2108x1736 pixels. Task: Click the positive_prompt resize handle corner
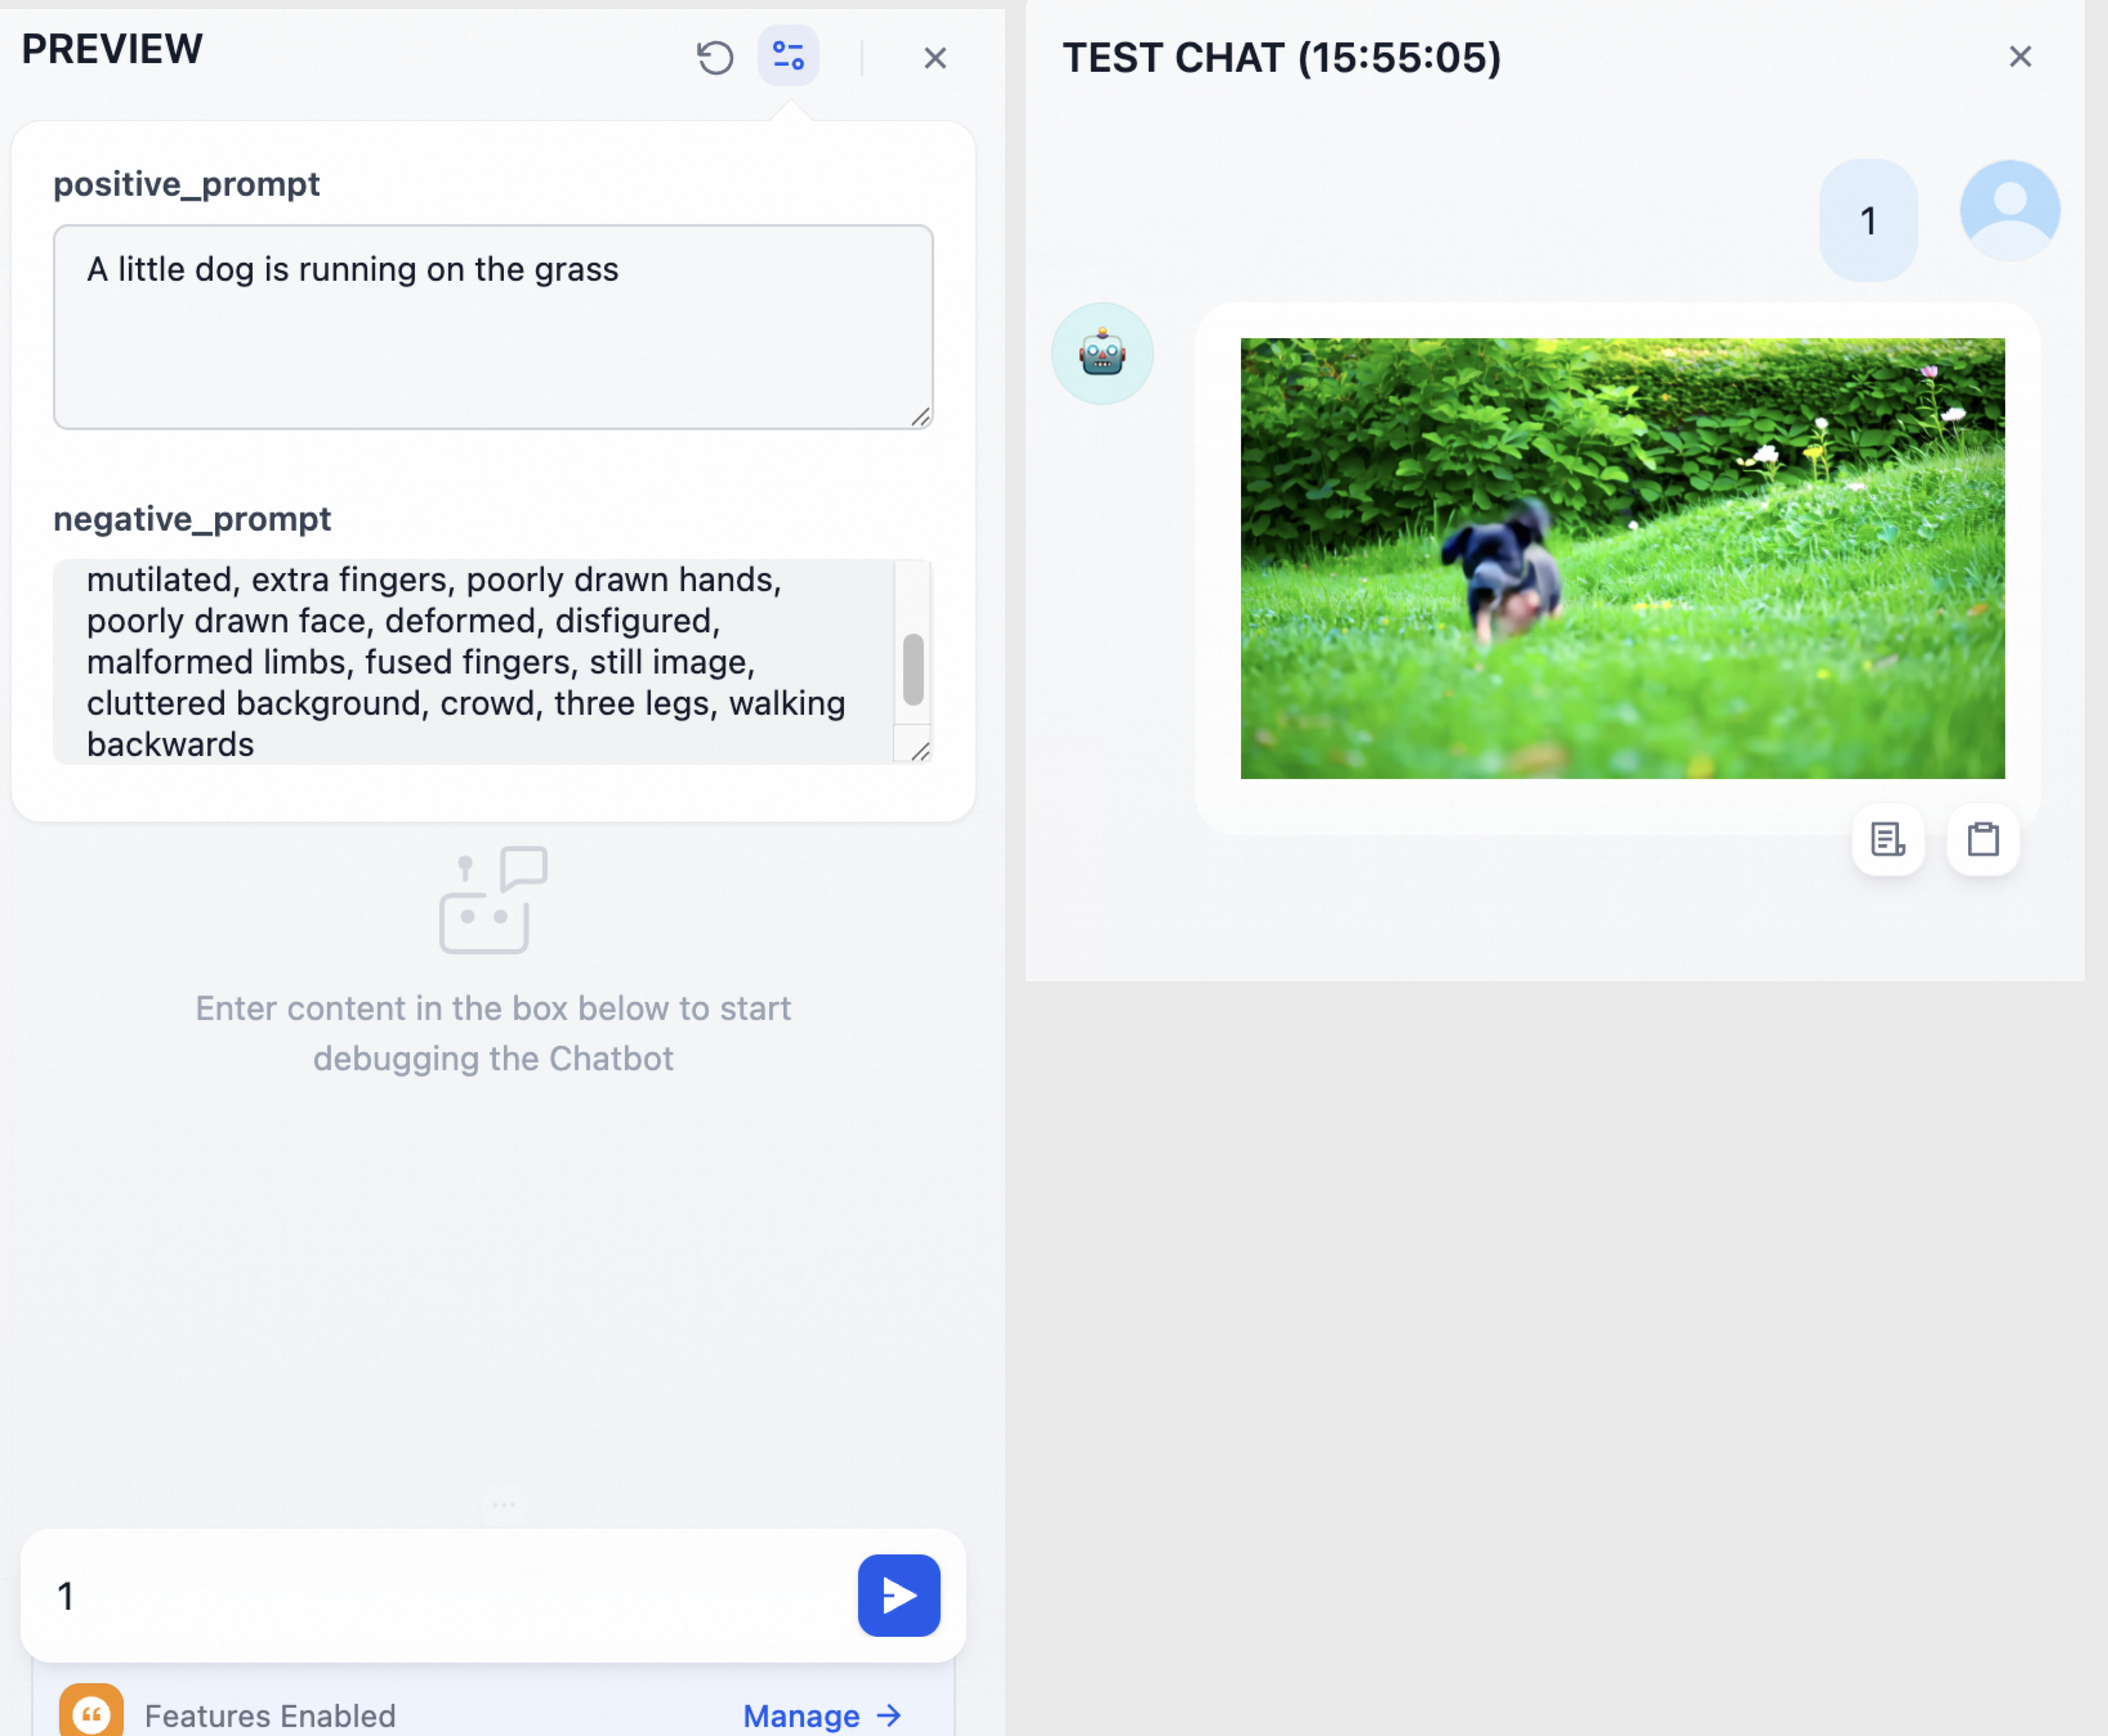click(921, 417)
